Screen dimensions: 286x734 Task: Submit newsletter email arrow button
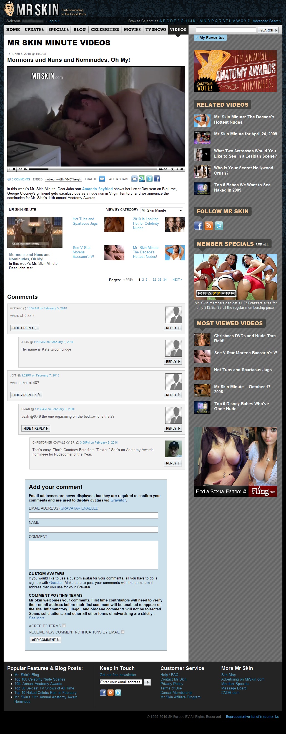coord(147,682)
